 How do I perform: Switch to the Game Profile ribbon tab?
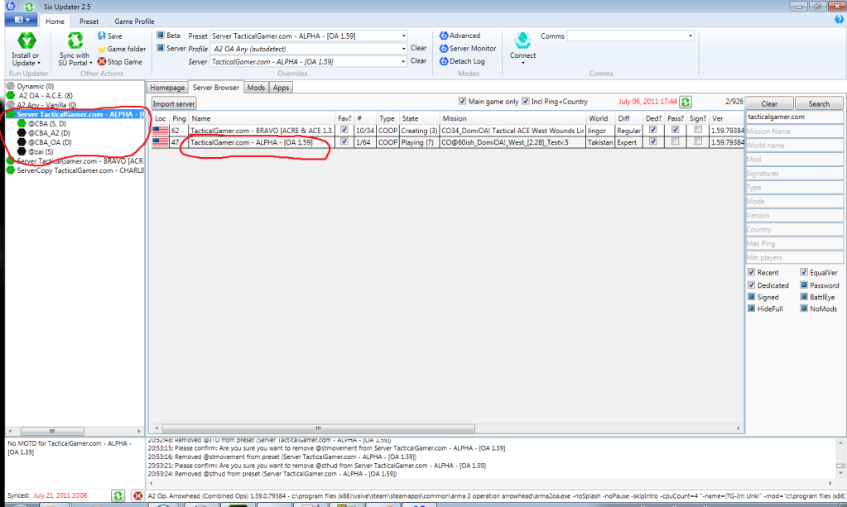click(x=134, y=21)
